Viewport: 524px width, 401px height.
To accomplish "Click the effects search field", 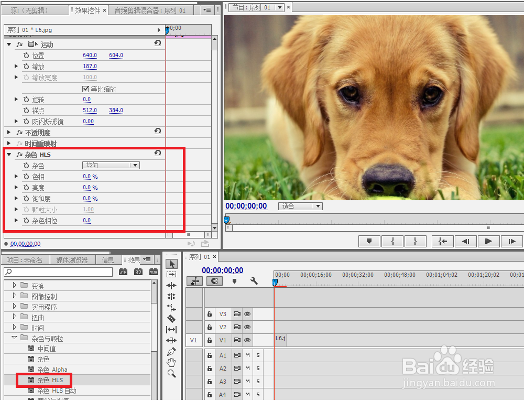I will 58,272.
